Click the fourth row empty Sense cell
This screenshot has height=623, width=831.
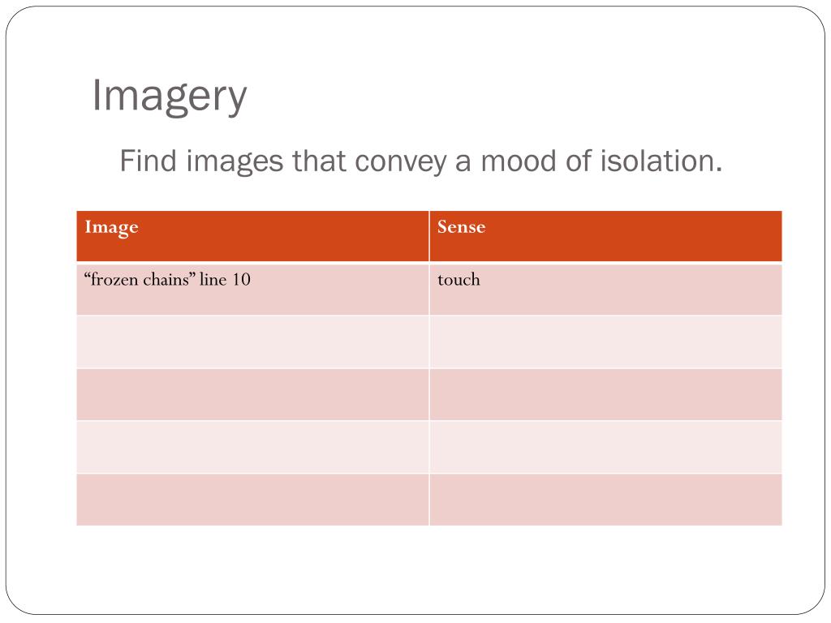(x=605, y=447)
